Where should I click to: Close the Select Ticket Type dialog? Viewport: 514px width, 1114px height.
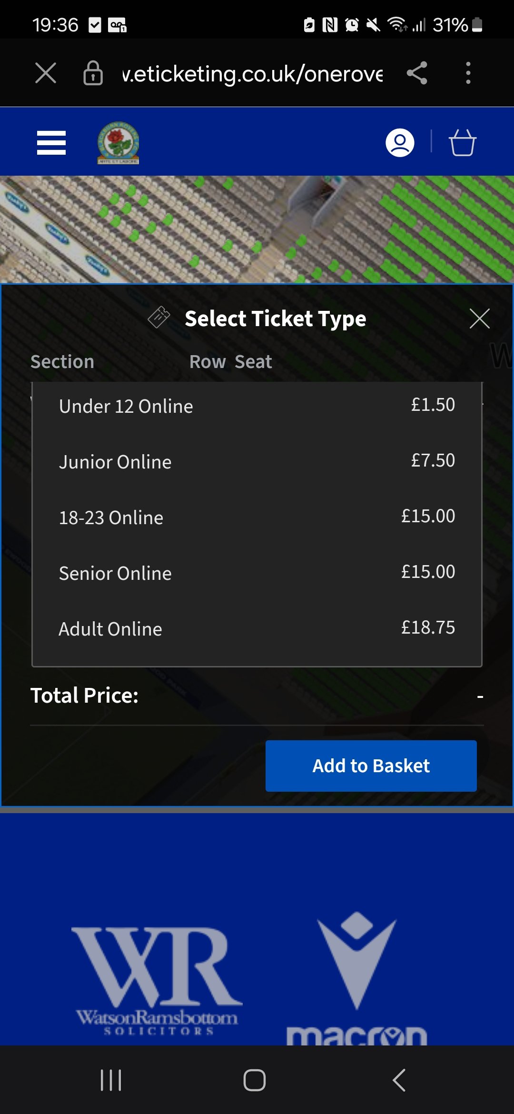pos(479,318)
